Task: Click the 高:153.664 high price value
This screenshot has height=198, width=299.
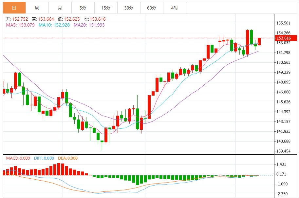Action: 43,19
